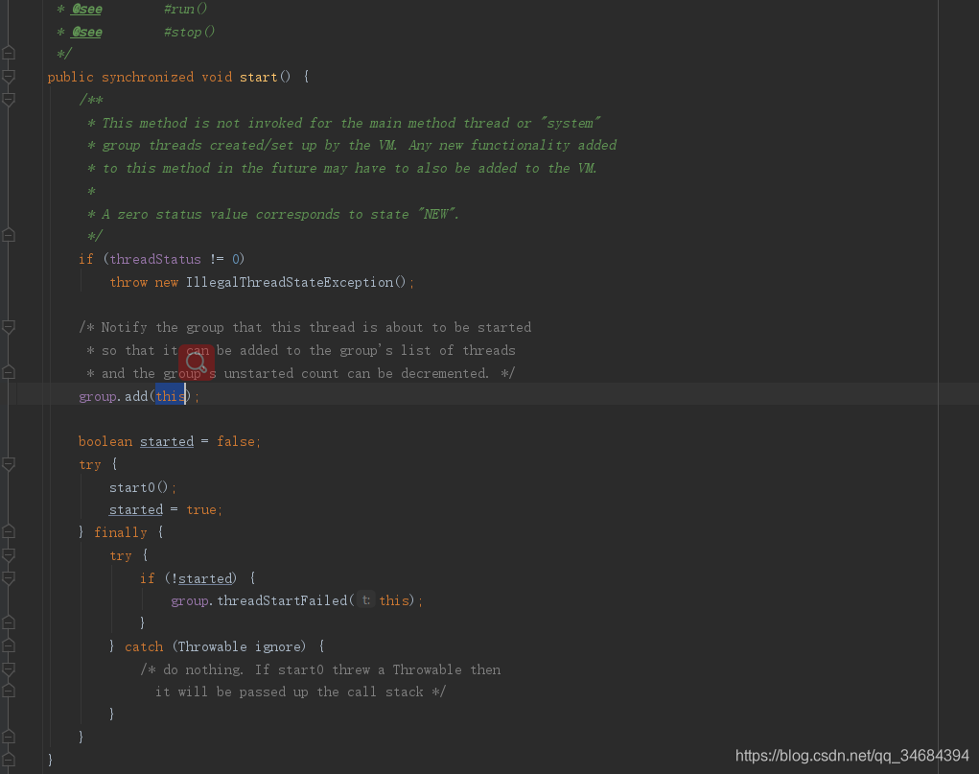Viewport: 979px width, 774px height.
Task: Click the 'start' method name in signature
Action: point(259,77)
